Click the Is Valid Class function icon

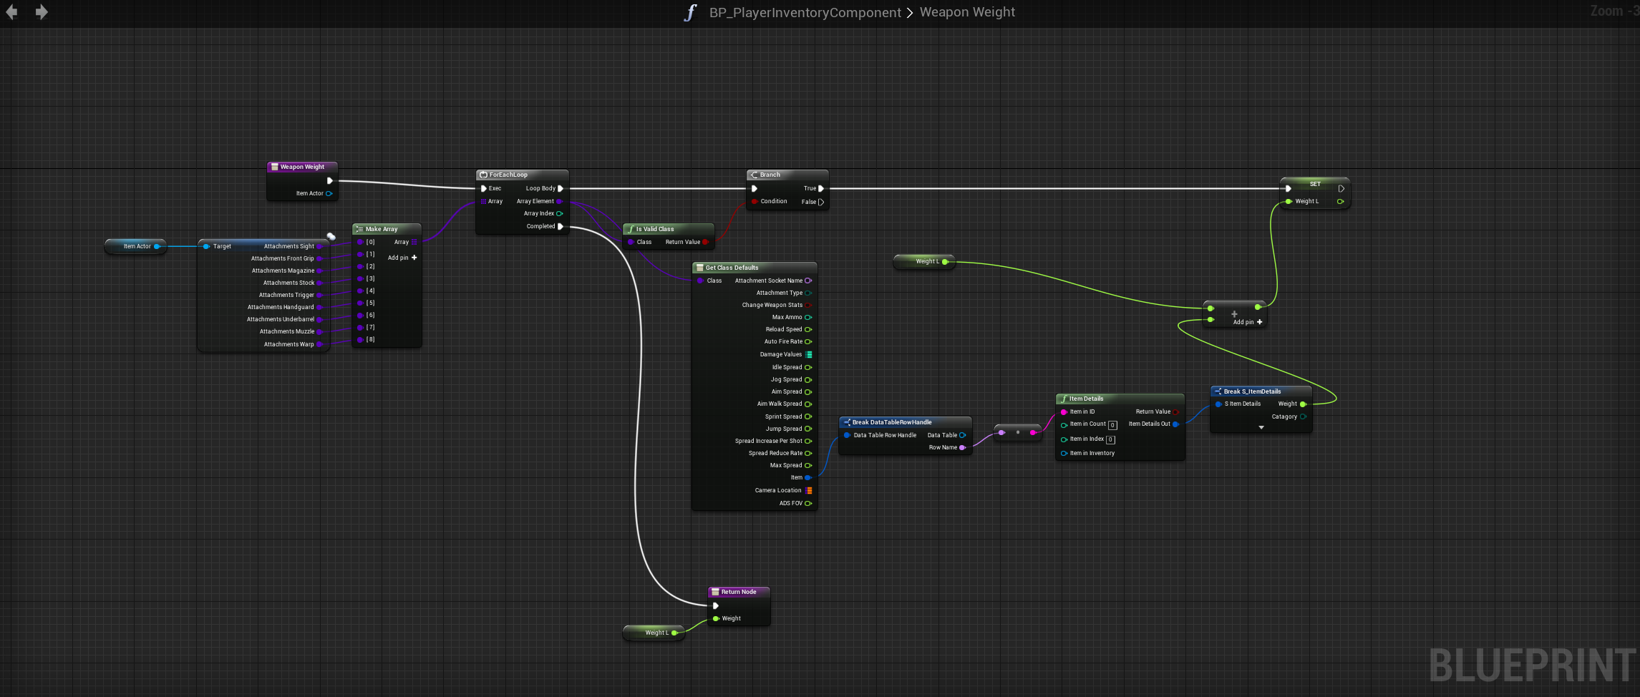pos(630,229)
